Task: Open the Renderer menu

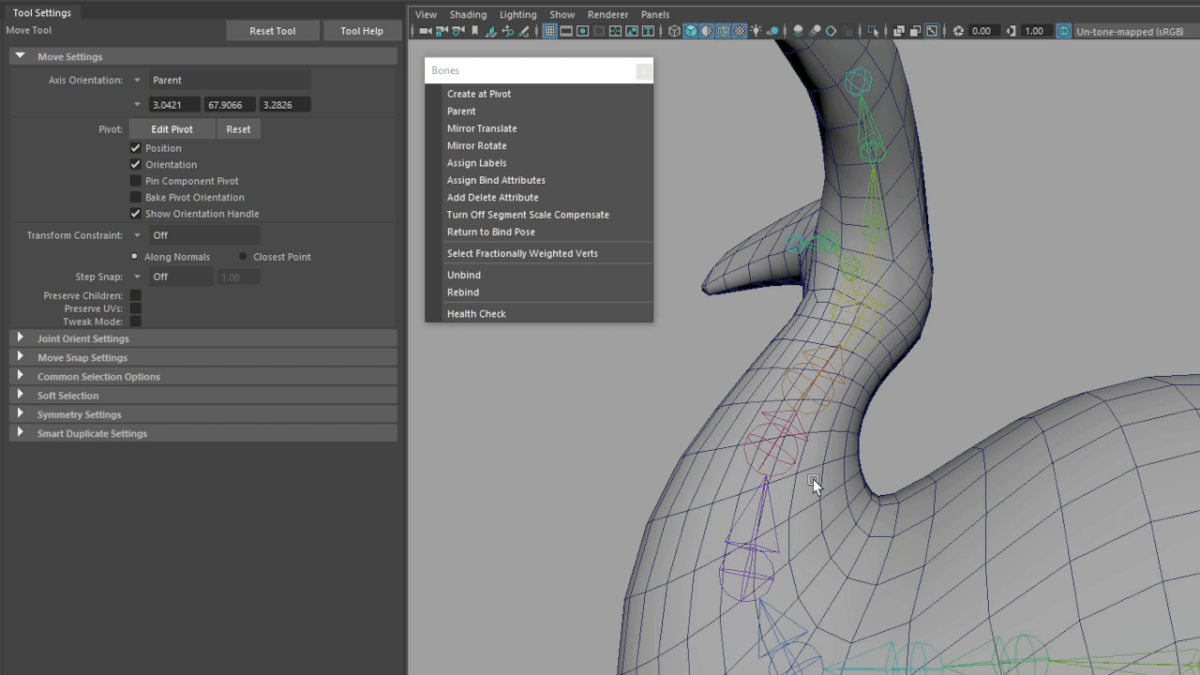Action: click(x=607, y=14)
